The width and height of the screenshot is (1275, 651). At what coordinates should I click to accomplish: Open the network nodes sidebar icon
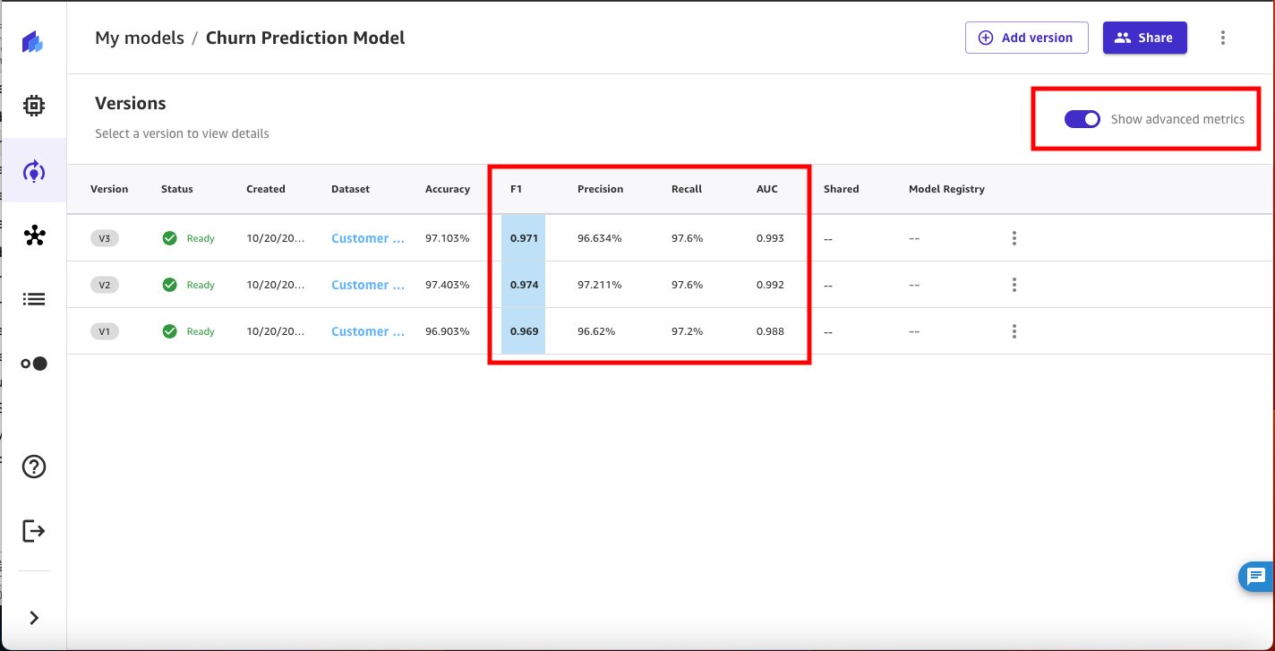click(33, 235)
